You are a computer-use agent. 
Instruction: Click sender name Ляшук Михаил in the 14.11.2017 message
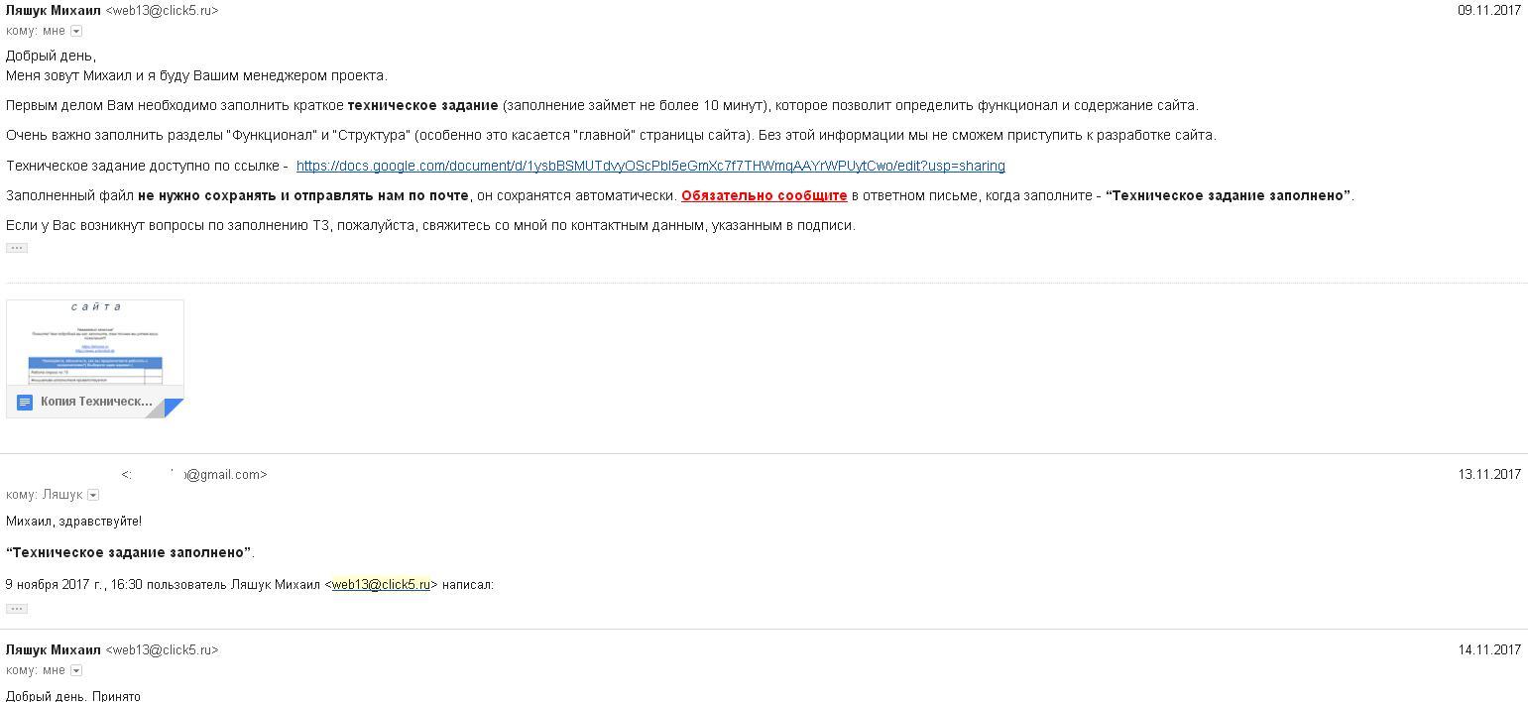pos(54,649)
